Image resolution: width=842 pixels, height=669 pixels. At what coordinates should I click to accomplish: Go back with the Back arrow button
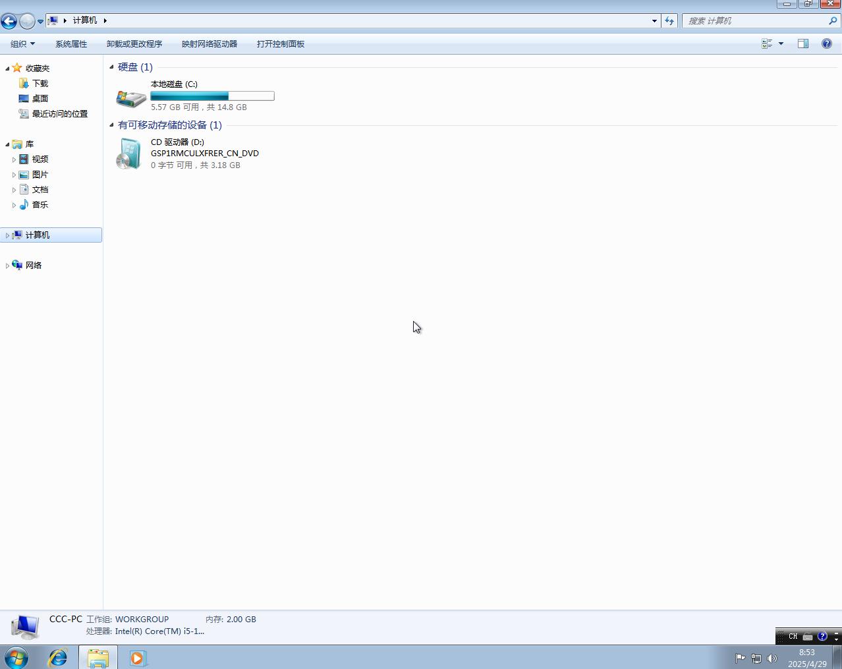[x=9, y=21]
